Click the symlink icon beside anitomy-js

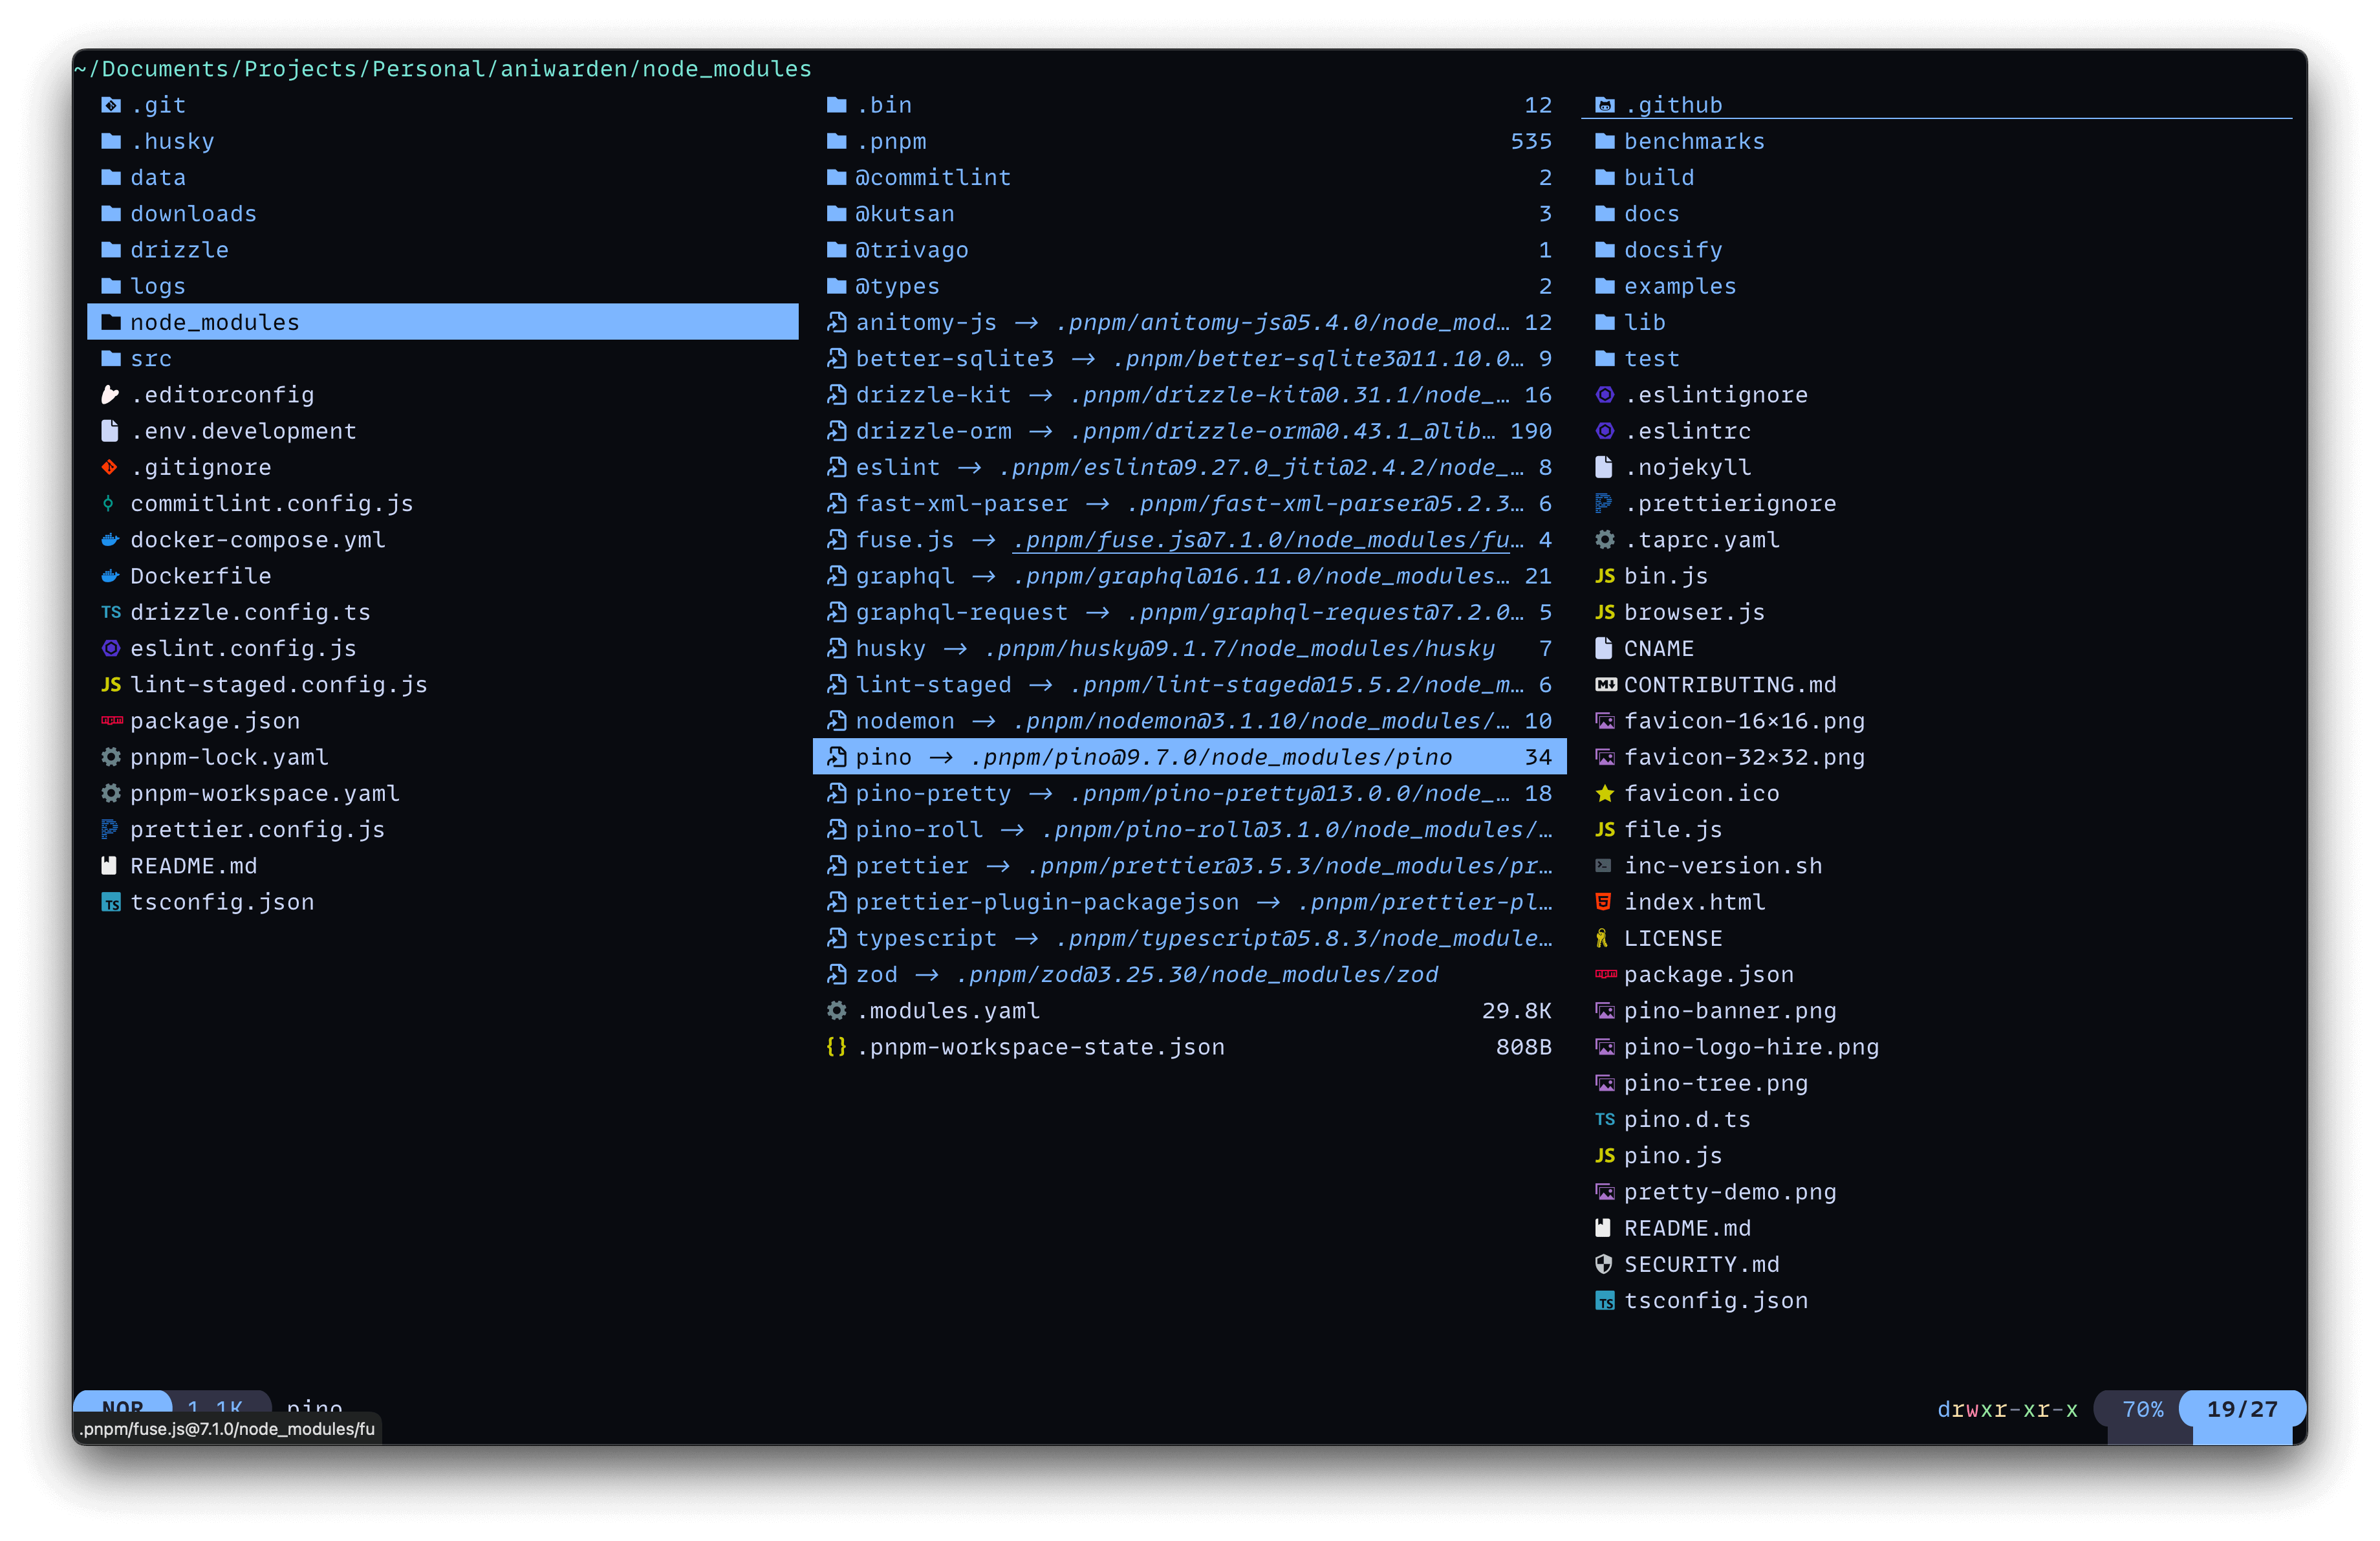pyautogui.click(x=837, y=322)
